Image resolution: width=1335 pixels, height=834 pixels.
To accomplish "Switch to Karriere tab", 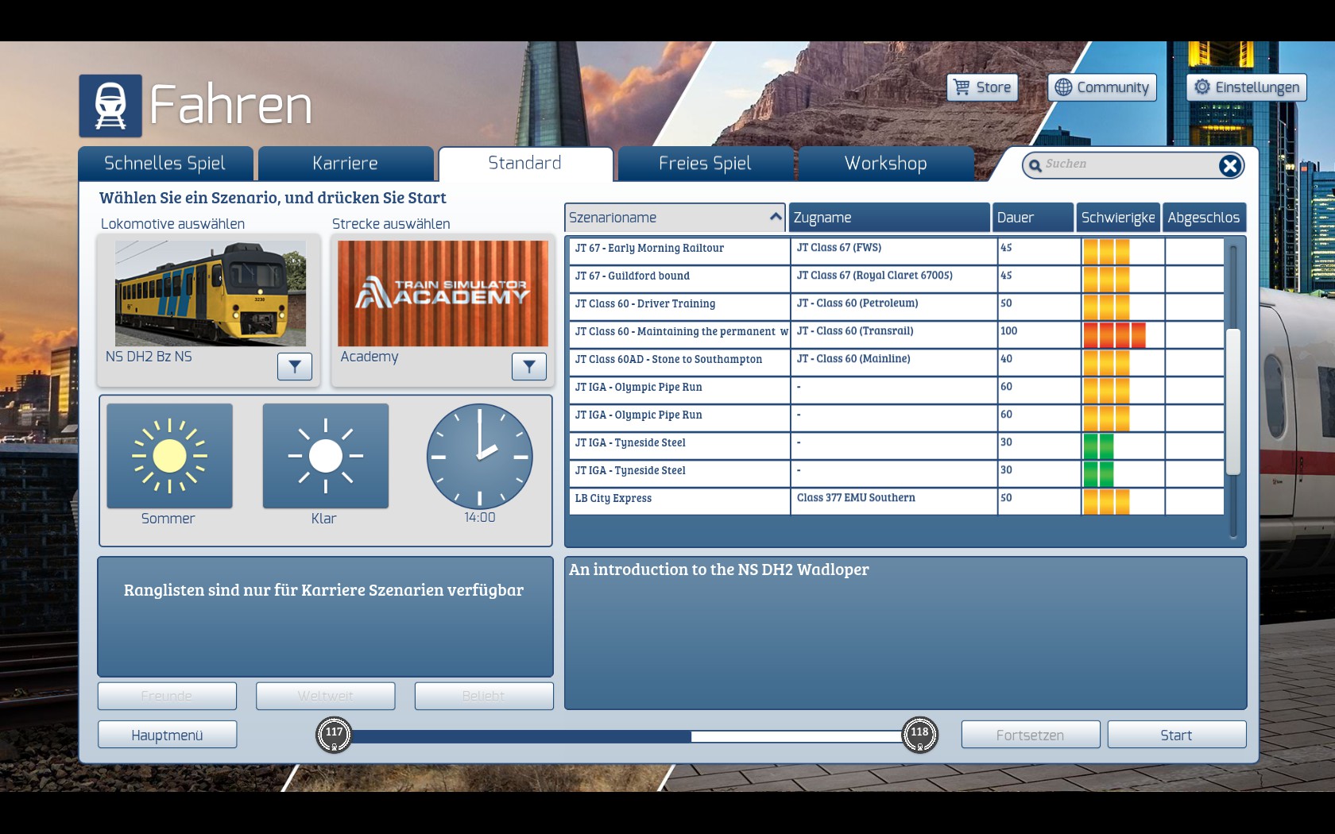I will pos(346,164).
